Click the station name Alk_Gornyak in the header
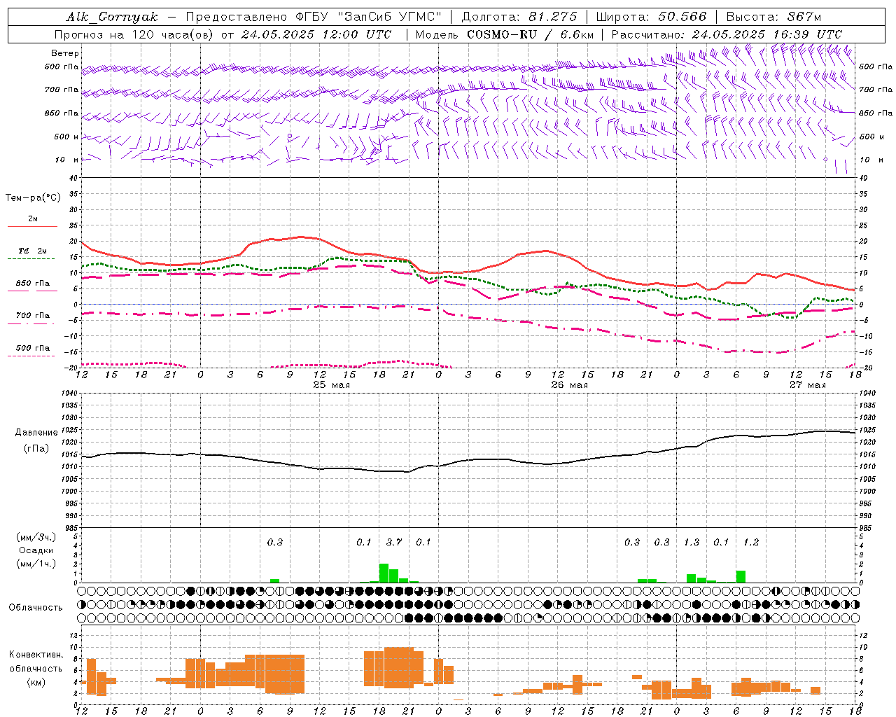This screenshot has height=717, width=896. coord(112,17)
